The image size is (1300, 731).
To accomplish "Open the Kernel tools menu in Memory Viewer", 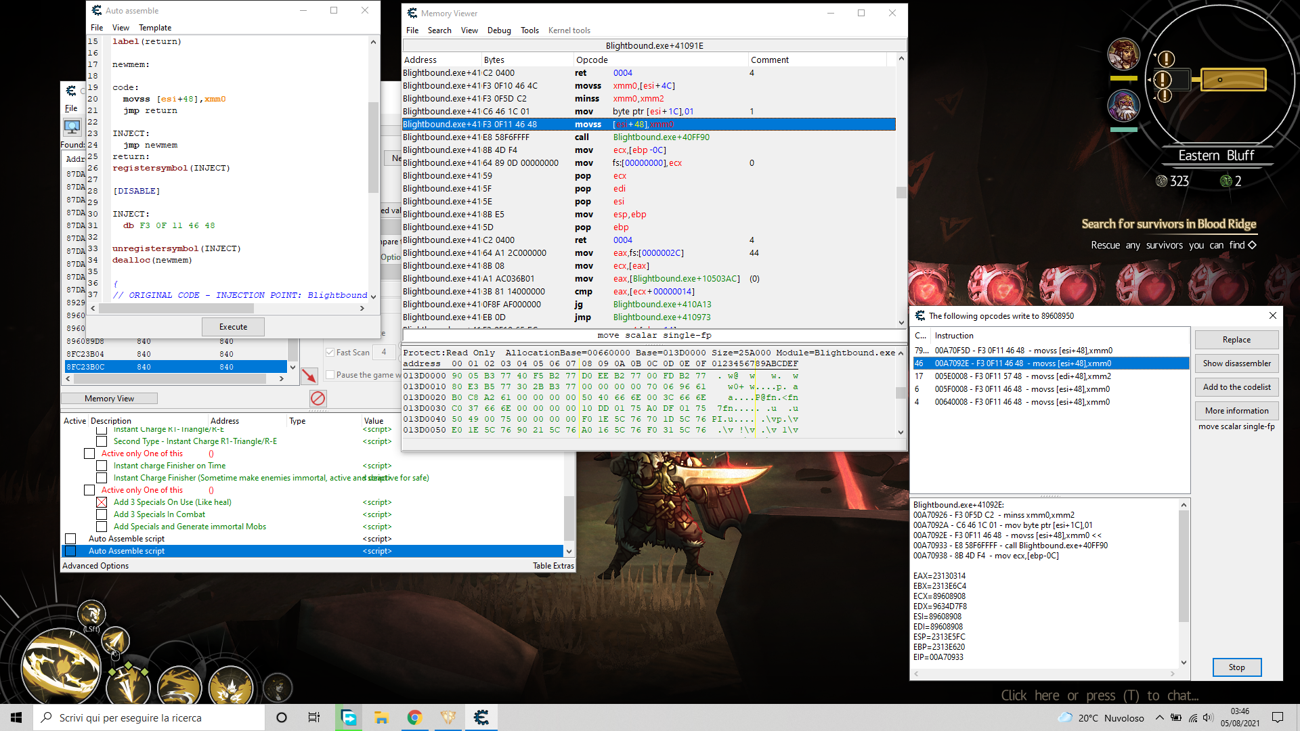I will tap(569, 30).
